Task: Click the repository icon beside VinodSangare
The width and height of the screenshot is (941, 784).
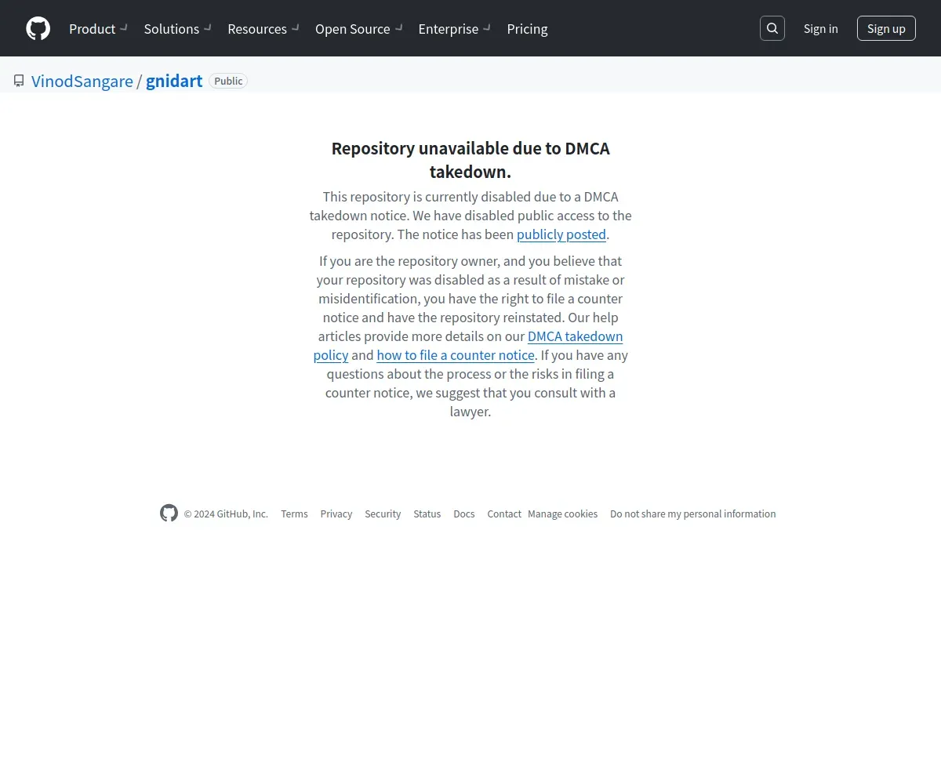Action: click(19, 81)
